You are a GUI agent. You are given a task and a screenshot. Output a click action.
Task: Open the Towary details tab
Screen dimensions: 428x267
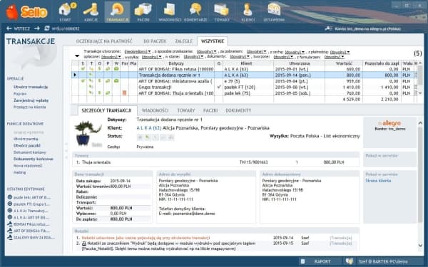(186, 110)
